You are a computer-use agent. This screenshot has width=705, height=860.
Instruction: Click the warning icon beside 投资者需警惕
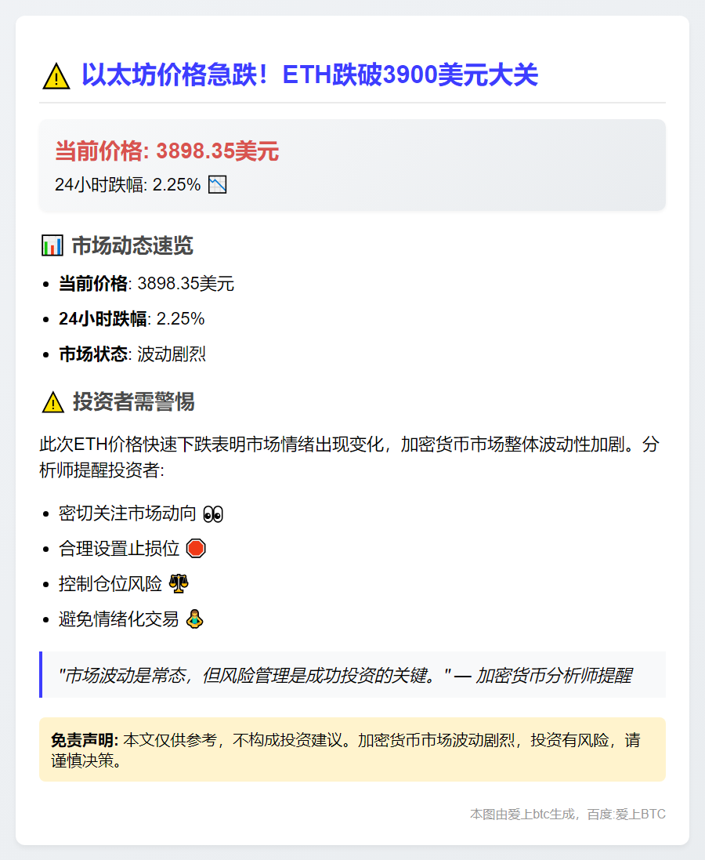(53, 402)
